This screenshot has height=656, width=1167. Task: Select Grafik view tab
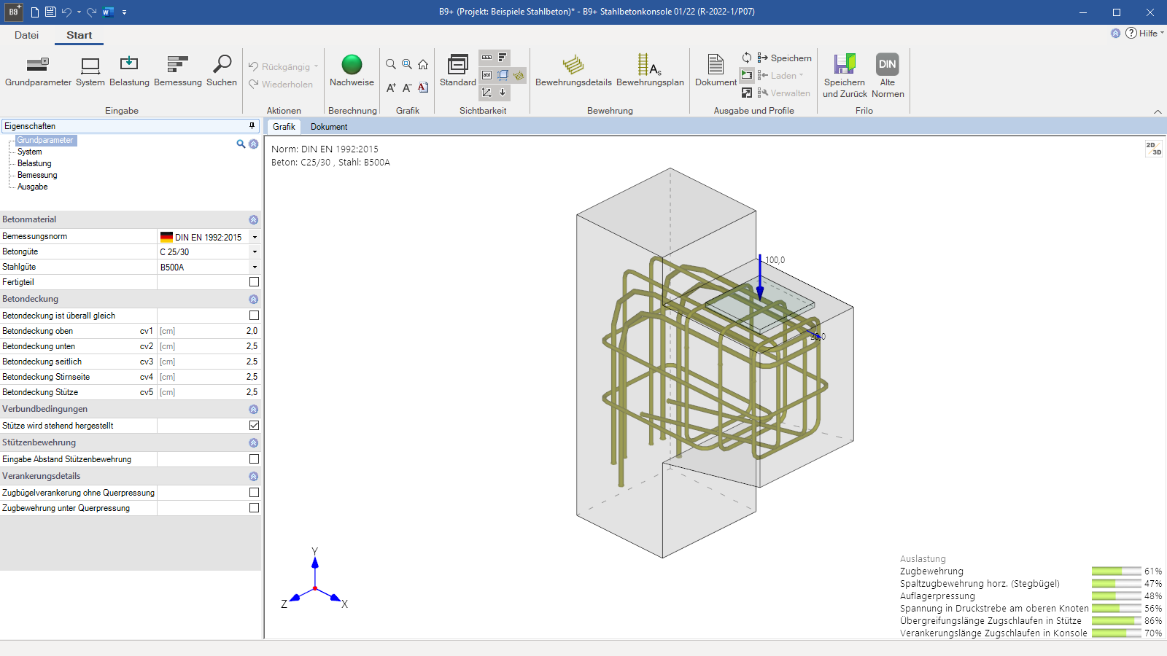(284, 127)
